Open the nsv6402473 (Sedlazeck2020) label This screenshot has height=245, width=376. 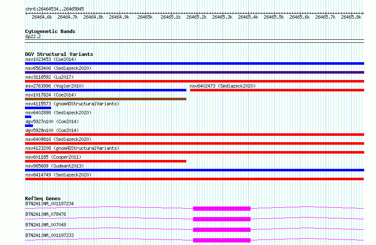223,86
